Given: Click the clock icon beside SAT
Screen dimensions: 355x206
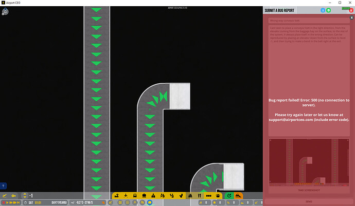Looking at the screenshot, I should [x=26, y=202].
